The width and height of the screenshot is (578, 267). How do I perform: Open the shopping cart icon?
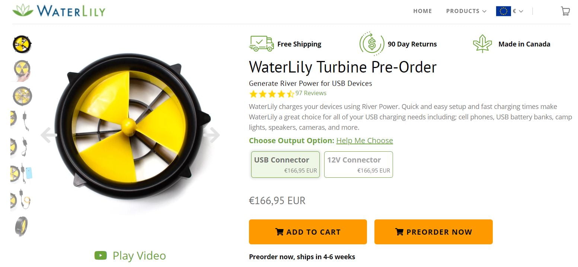(565, 11)
